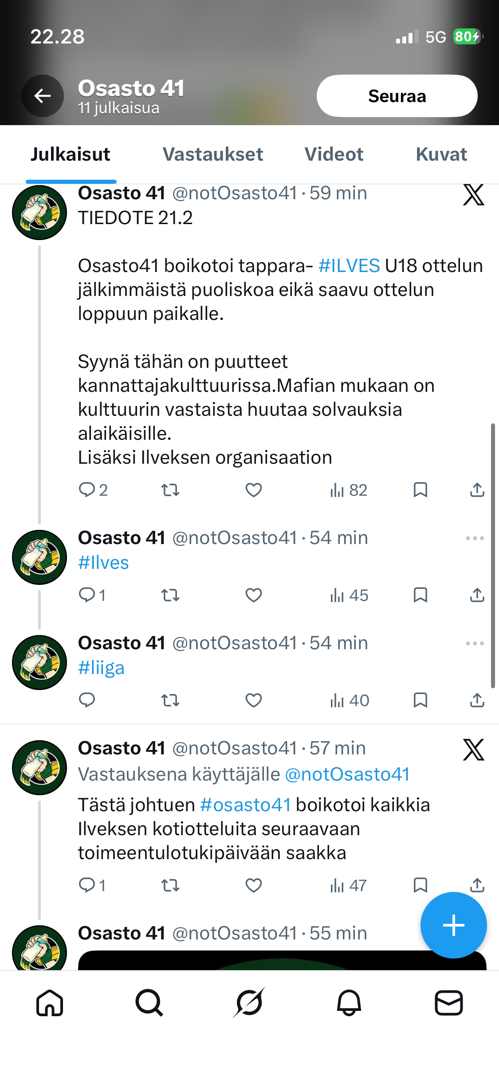The image size is (499, 1081).
Task: Switch to the Vastaukset tab
Action: 213,154
